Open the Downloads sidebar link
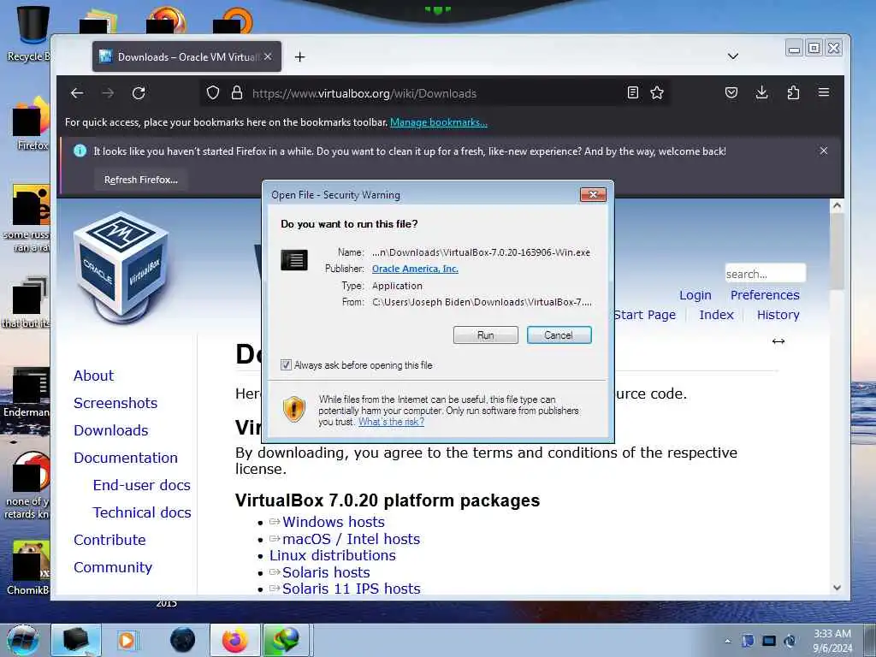This screenshot has height=657, width=876. [111, 431]
